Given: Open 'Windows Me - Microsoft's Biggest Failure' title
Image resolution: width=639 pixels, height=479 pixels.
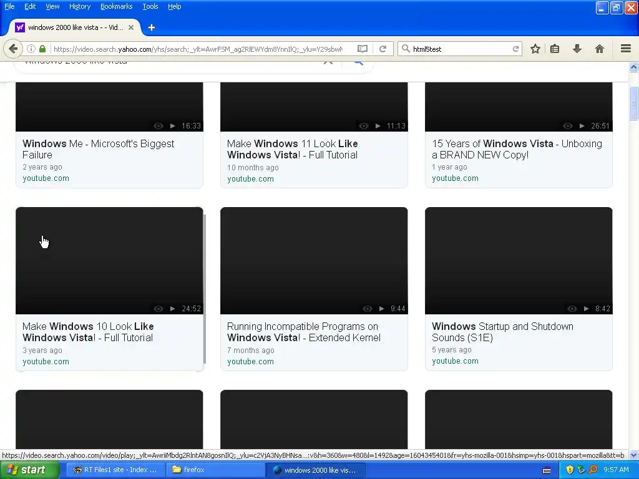Looking at the screenshot, I should (x=98, y=149).
